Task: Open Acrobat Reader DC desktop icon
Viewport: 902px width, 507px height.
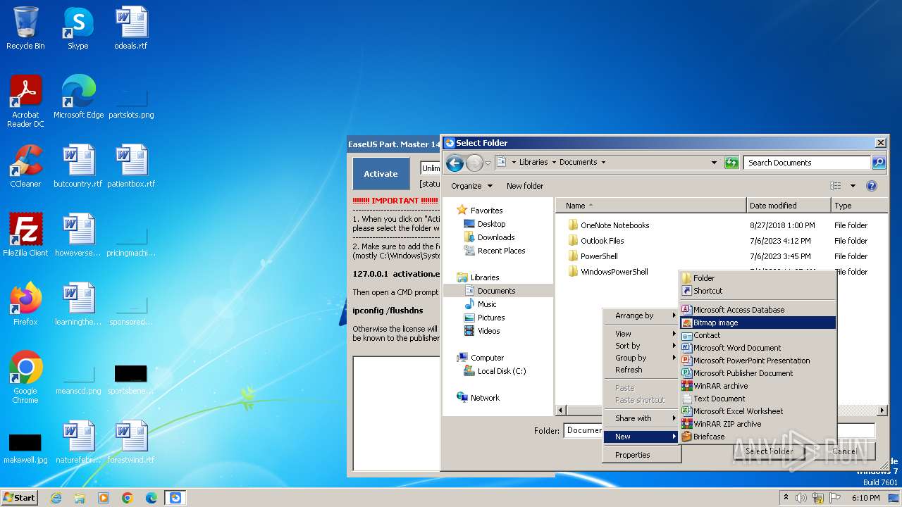Action: [25, 101]
